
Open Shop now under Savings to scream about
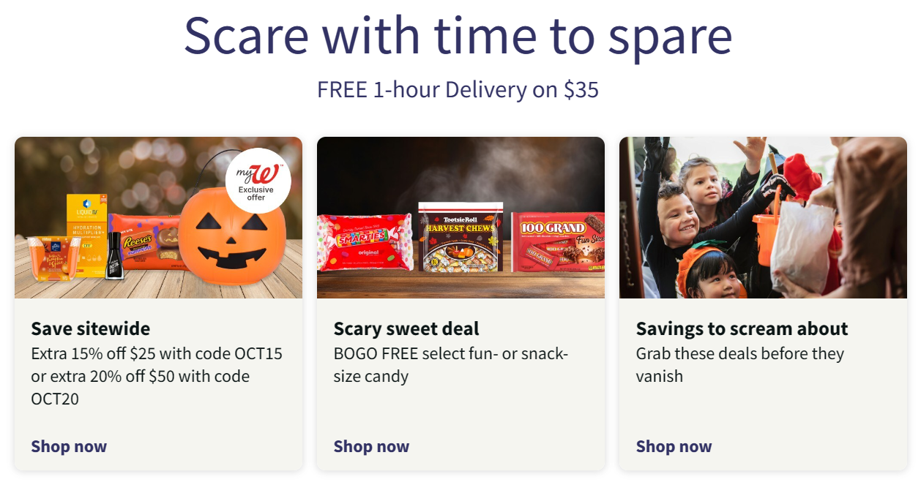point(674,446)
